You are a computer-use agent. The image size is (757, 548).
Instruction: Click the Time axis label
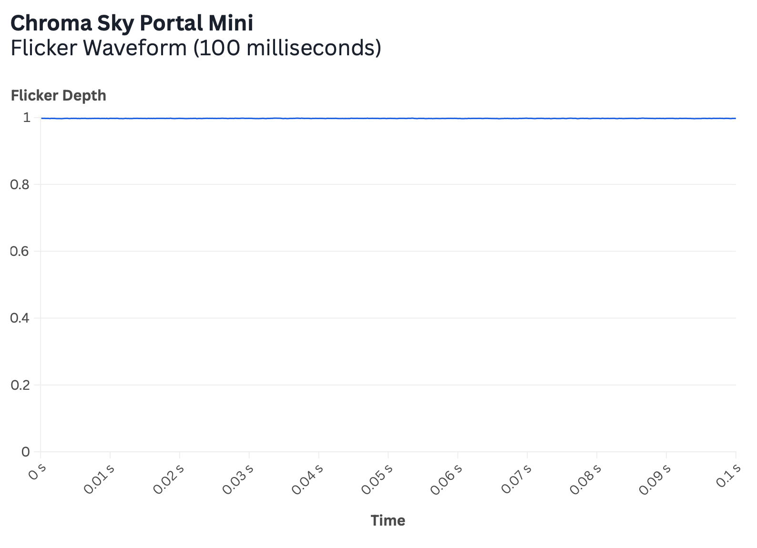click(x=388, y=520)
